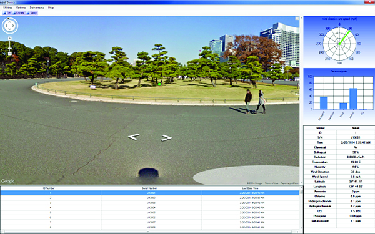375x234 pixels.
Task: Click the Wind Direction row label
Action: point(320,172)
